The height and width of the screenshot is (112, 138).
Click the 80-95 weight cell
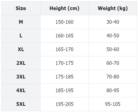pos(113,90)
